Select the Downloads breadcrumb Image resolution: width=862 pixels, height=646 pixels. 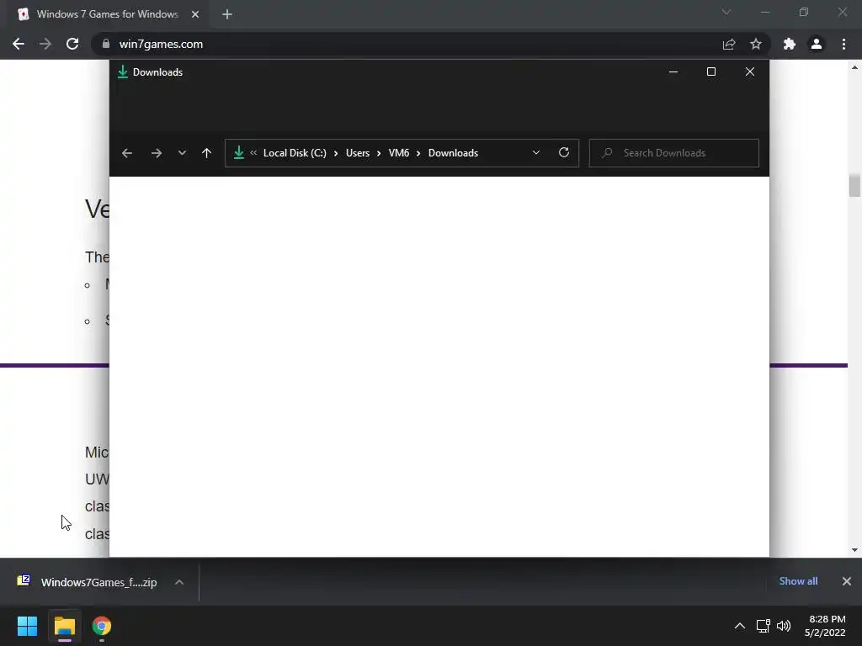[x=453, y=153]
